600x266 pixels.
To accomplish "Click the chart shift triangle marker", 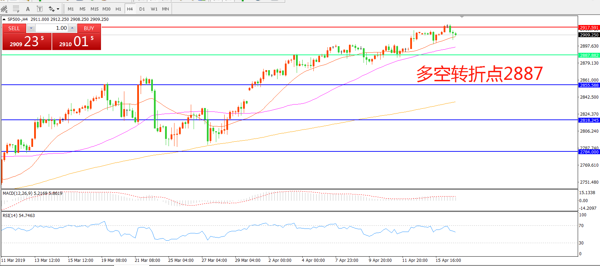I will 462,17.
